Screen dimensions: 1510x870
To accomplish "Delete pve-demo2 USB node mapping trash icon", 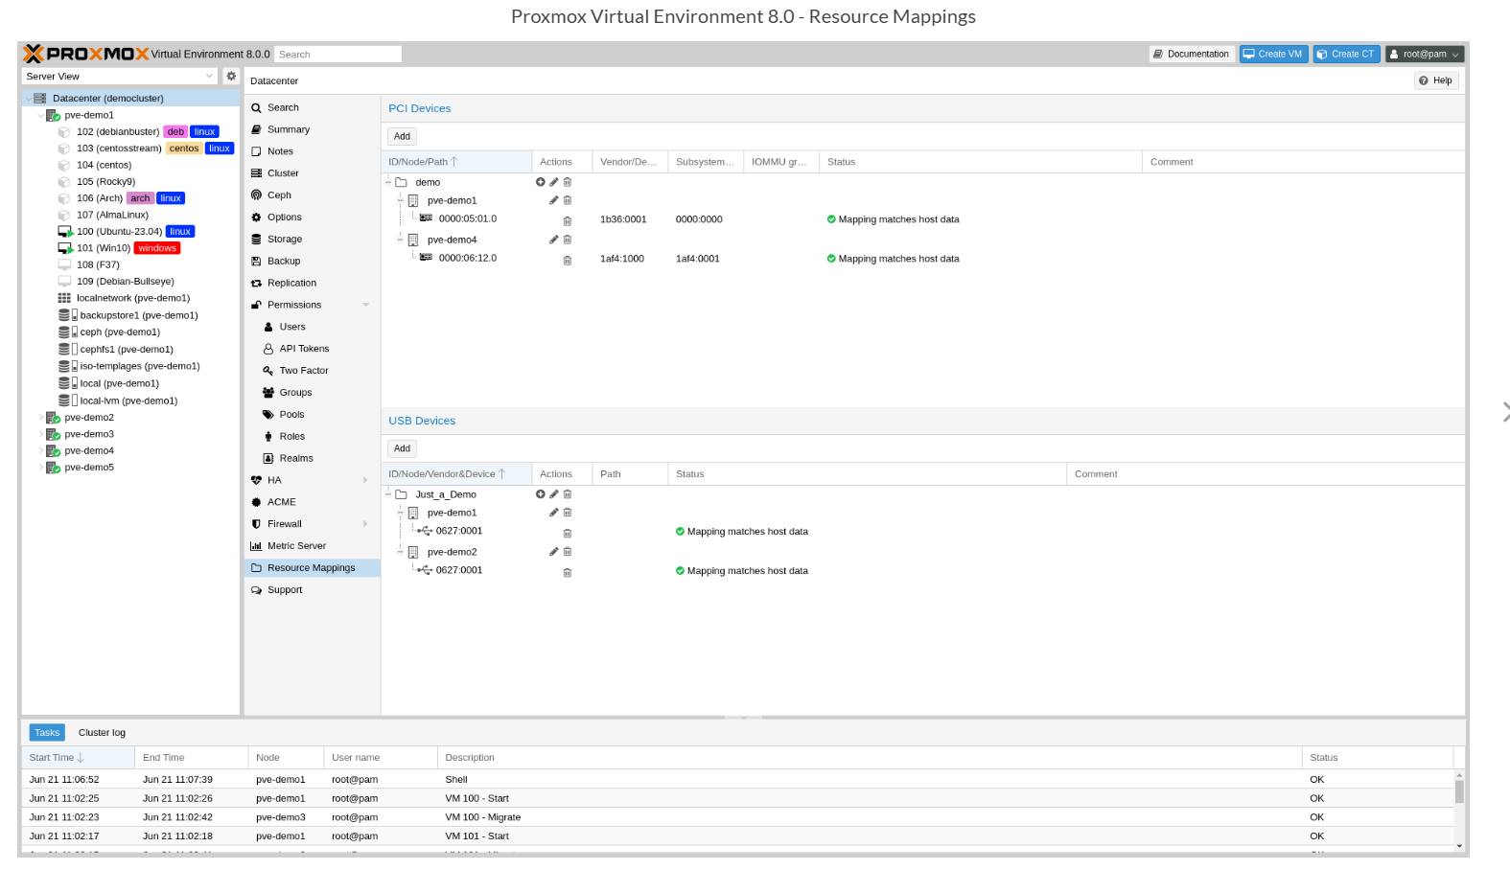I will pos(567,552).
